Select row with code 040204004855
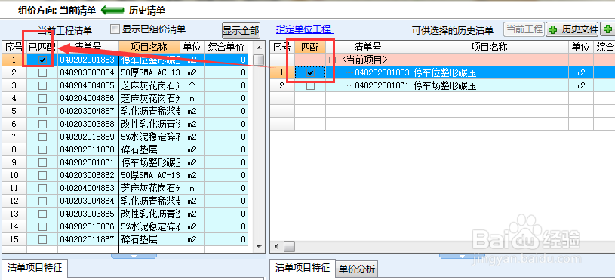 125,85
